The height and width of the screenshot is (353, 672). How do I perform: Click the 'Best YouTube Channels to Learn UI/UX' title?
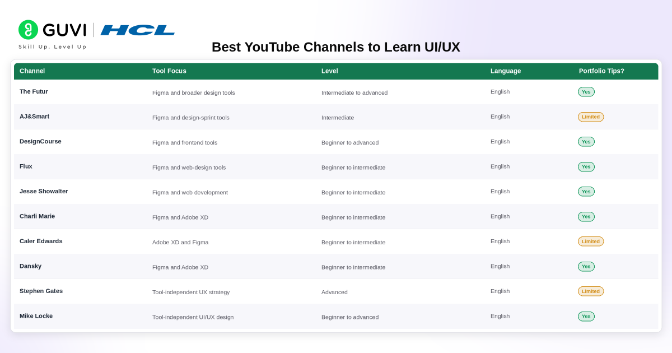(336, 47)
